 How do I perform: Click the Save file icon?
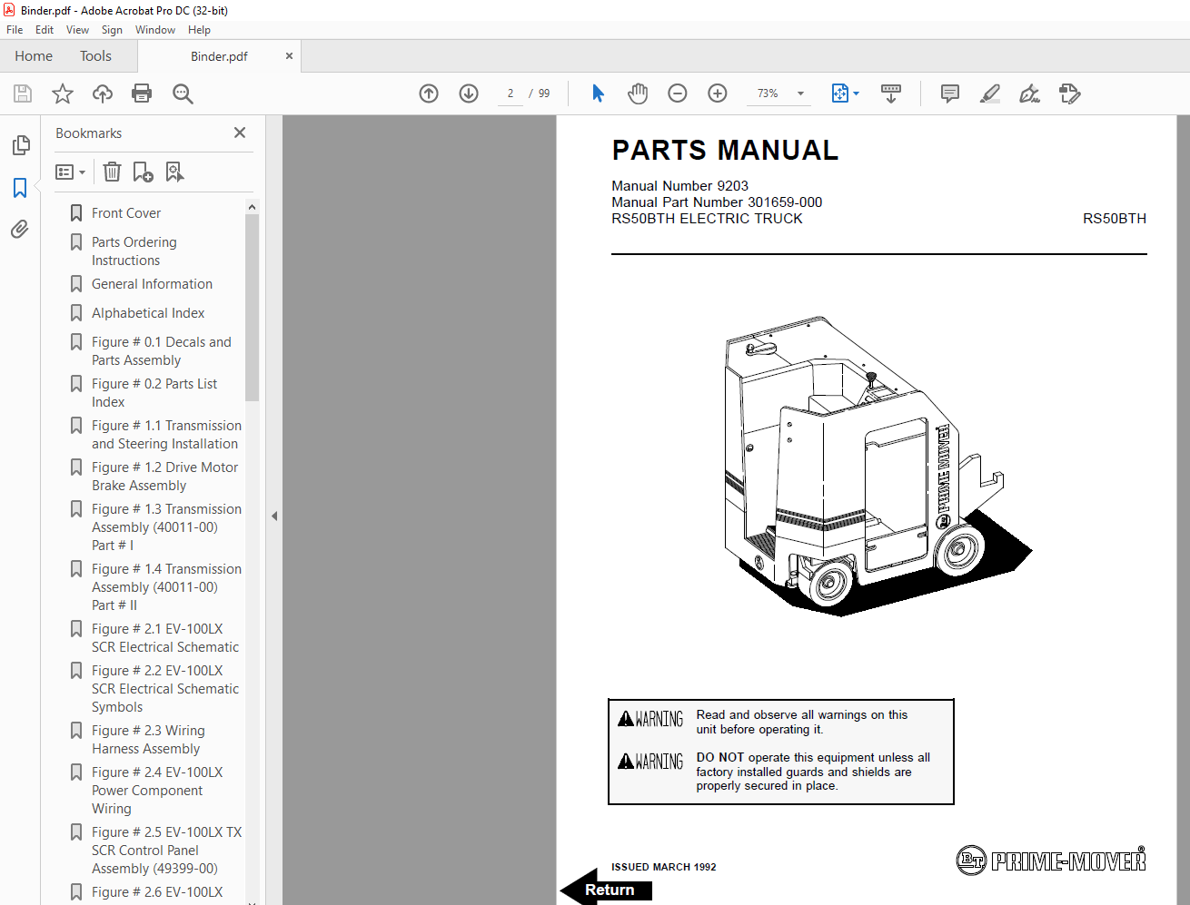(x=23, y=93)
